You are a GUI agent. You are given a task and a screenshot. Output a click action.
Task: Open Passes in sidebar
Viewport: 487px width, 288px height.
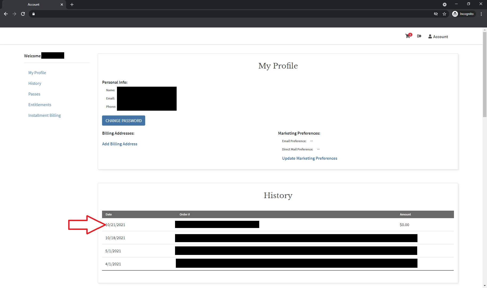click(x=34, y=94)
